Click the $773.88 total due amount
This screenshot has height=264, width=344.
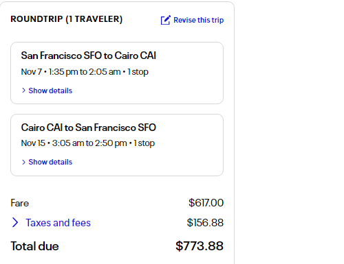[x=200, y=246]
